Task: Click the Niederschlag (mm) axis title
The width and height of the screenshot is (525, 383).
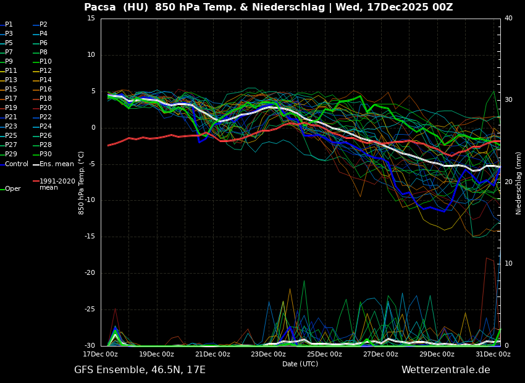Action: pos(519,183)
